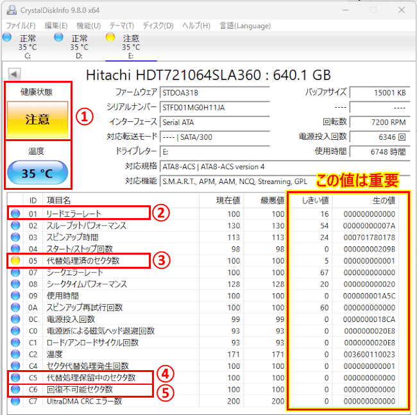This screenshot has width=417, height=415.
Task: Click the バッファサイズ field 15001 KB
Action: 380,93
